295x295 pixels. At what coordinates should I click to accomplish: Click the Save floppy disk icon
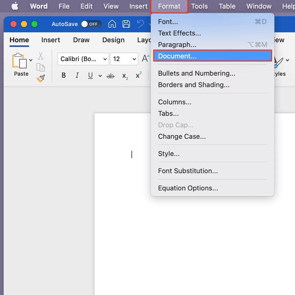(x=126, y=24)
